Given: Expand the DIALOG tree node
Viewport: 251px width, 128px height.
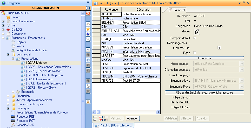Looking at the screenshot, I should point(3,30).
